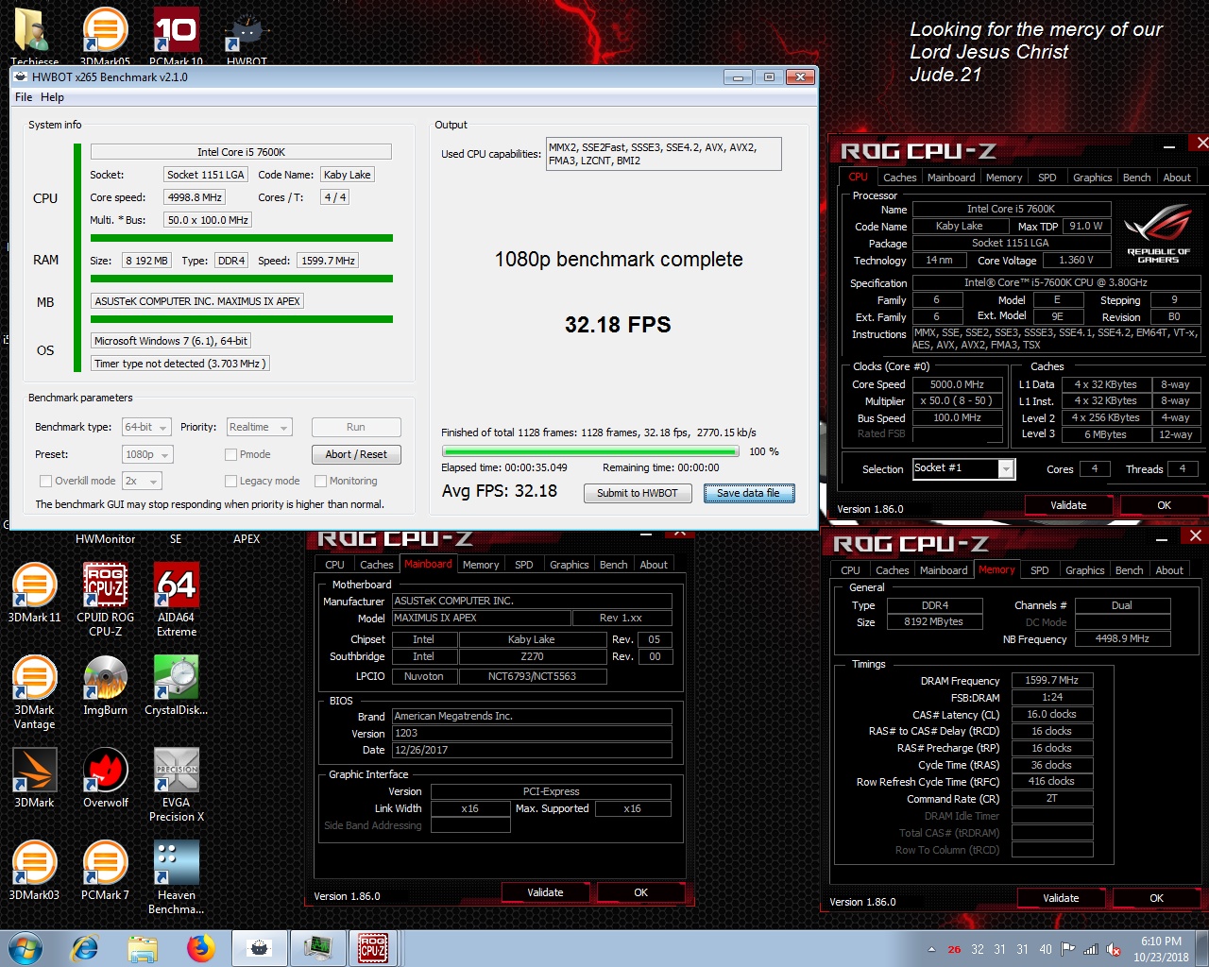Image resolution: width=1209 pixels, height=967 pixels.
Task: Open 3DMark05 desktop shortcut
Action: [105, 35]
